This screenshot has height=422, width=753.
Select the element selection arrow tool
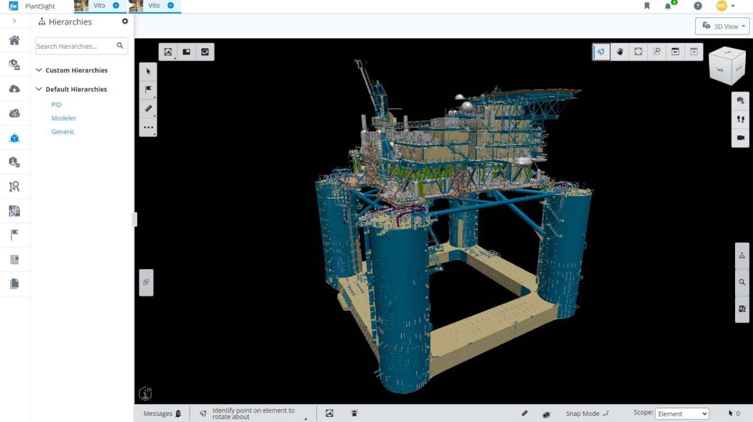148,71
